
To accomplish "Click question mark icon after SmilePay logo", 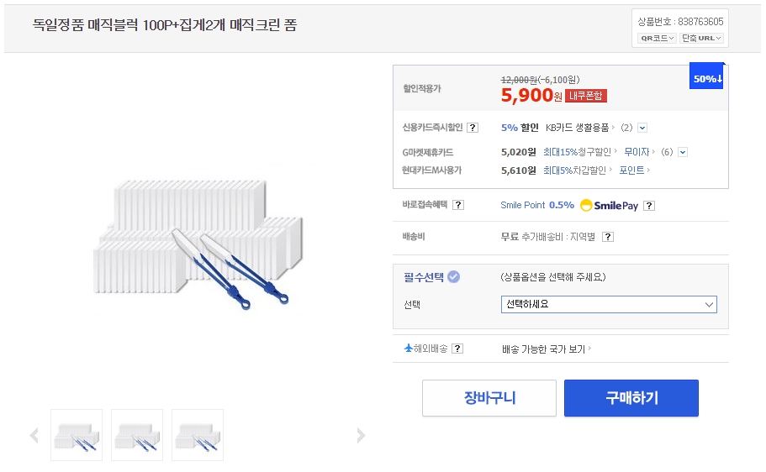I will (x=649, y=206).
